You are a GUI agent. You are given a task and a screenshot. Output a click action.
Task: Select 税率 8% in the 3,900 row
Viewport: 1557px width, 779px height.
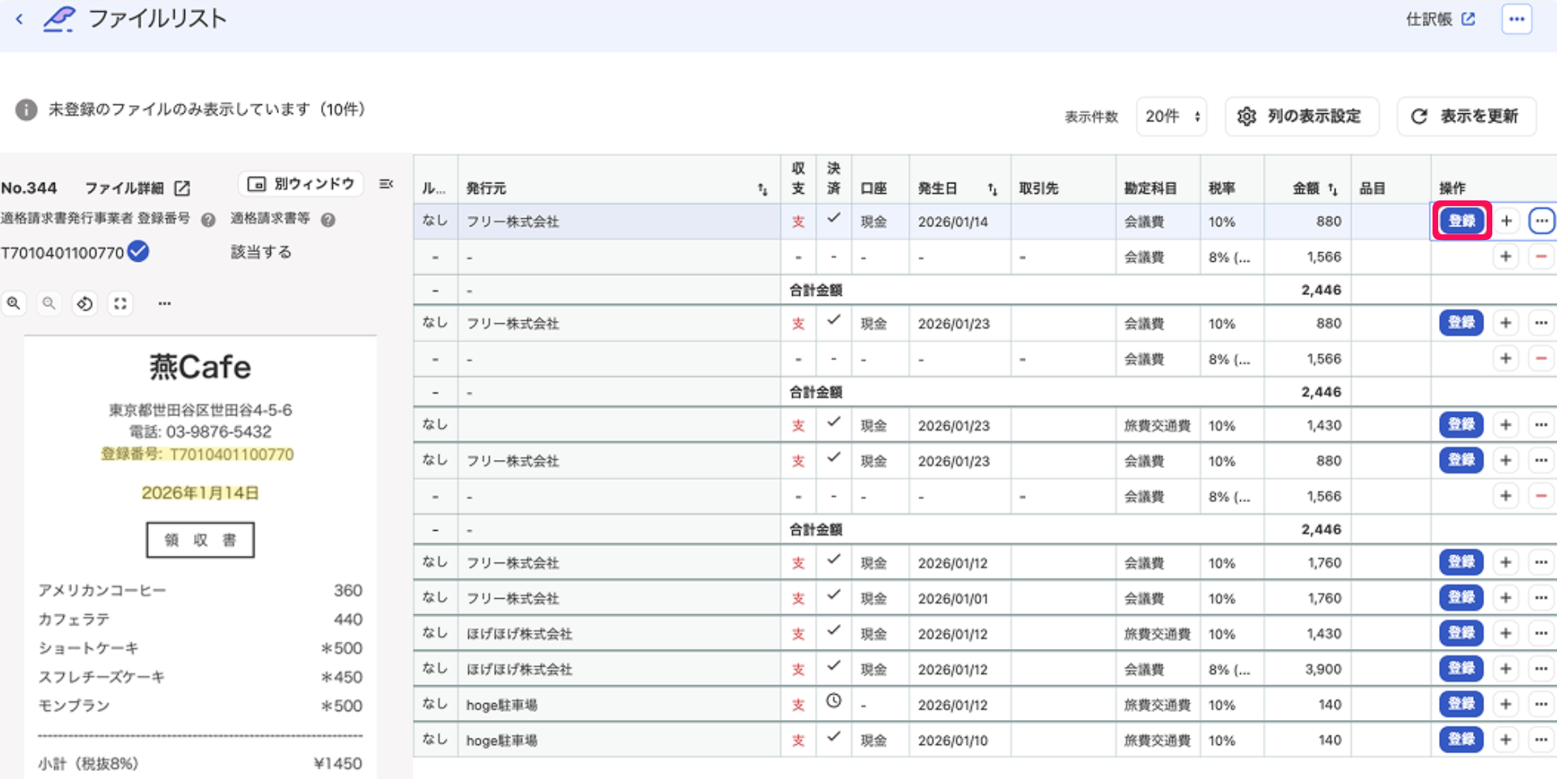pos(1232,669)
